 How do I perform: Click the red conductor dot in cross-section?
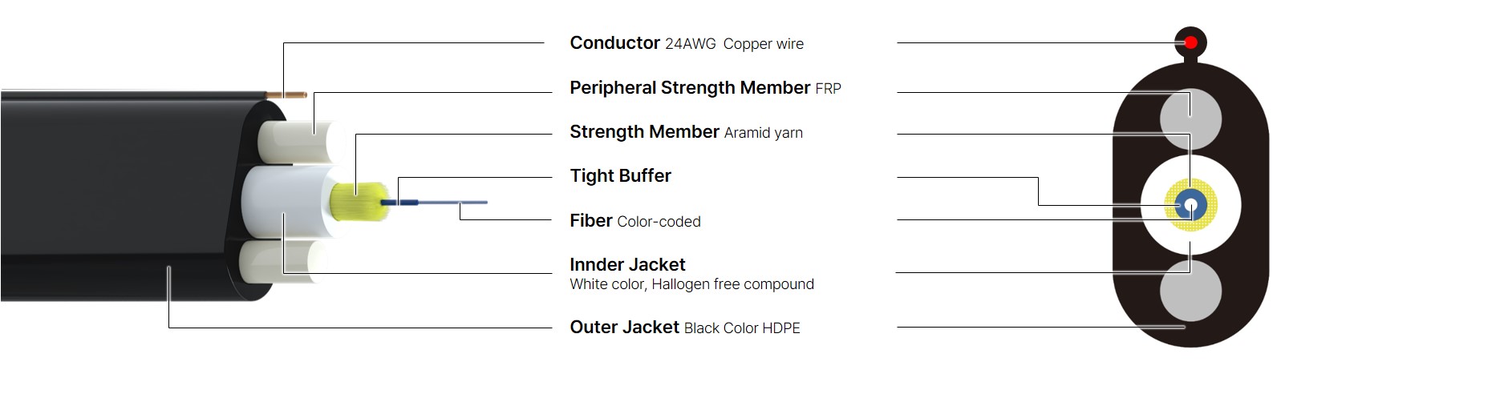click(x=1191, y=42)
